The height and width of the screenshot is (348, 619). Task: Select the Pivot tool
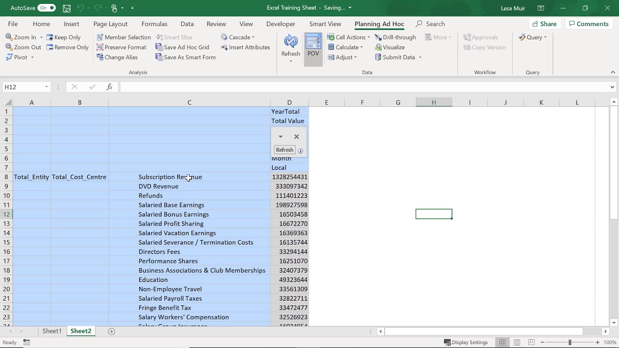(x=16, y=57)
